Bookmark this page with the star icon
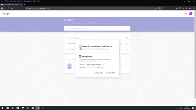 pyautogui.click(x=162, y=8)
